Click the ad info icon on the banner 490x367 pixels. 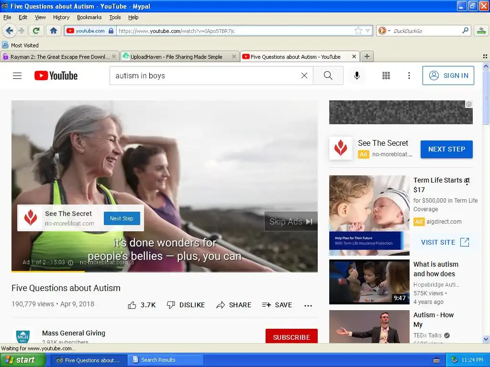pyautogui.click(x=469, y=104)
